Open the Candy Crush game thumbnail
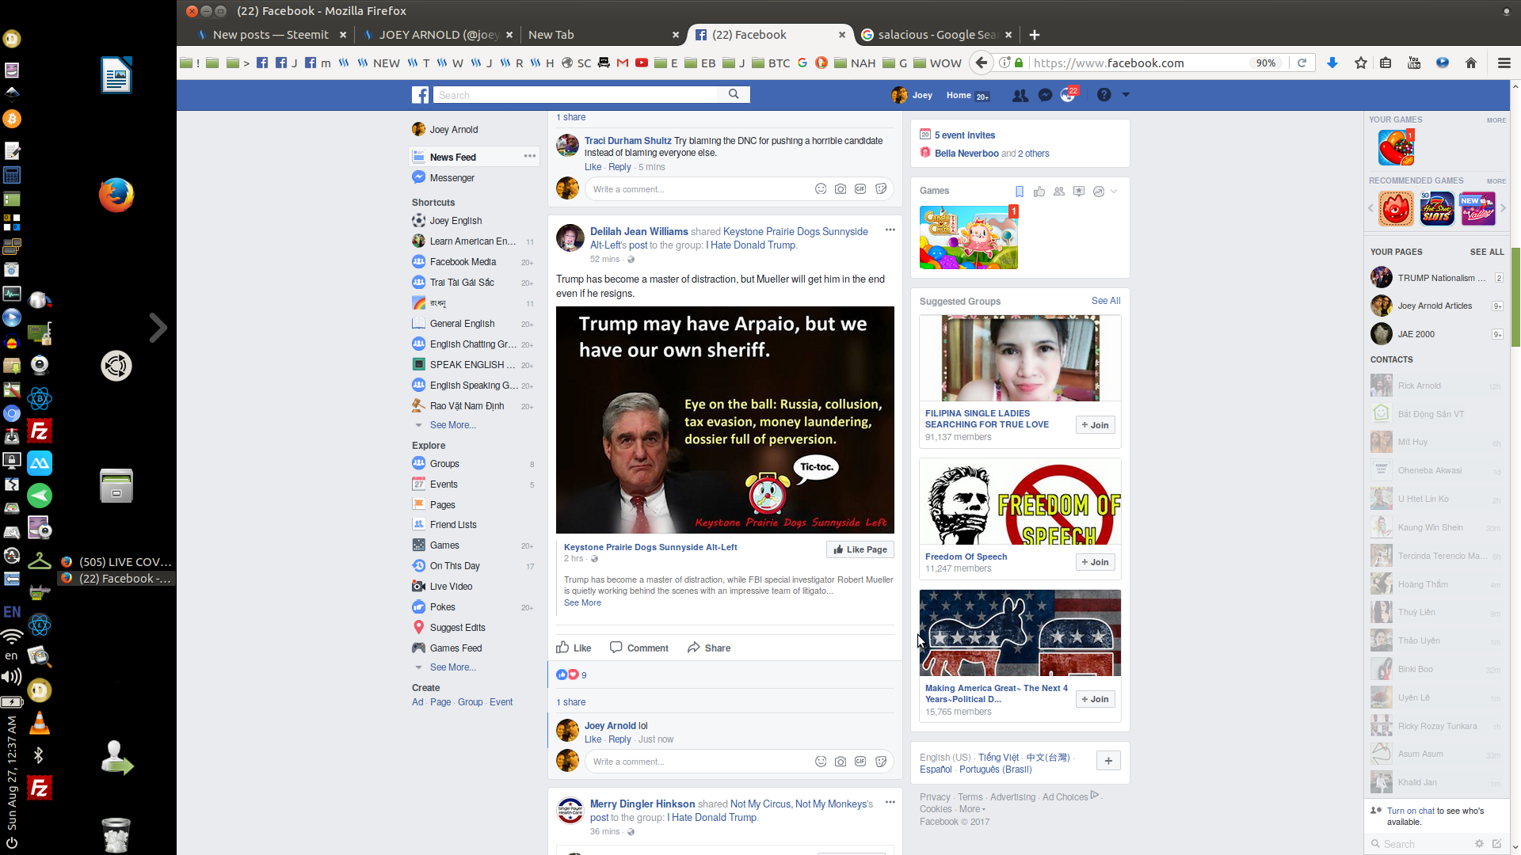This screenshot has width=1521, height=855. (968, 237)
